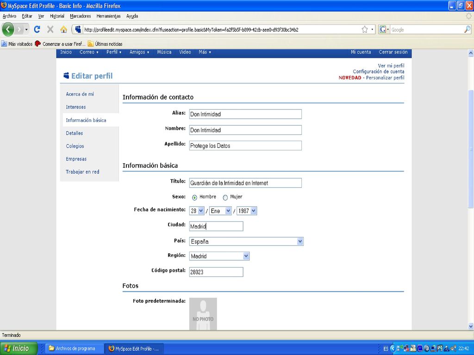474x355 pixels.
Task: Click the Personalizar perfil link
Action: pos(385,78)
